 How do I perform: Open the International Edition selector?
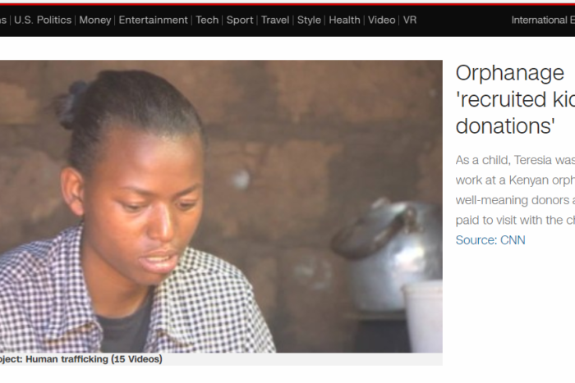[543, 20]
